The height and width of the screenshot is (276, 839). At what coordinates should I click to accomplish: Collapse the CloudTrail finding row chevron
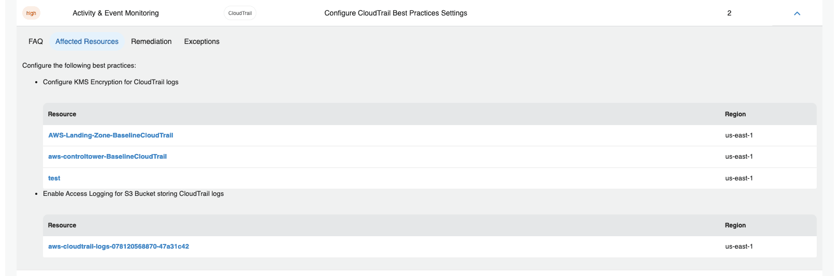point(797,13)
